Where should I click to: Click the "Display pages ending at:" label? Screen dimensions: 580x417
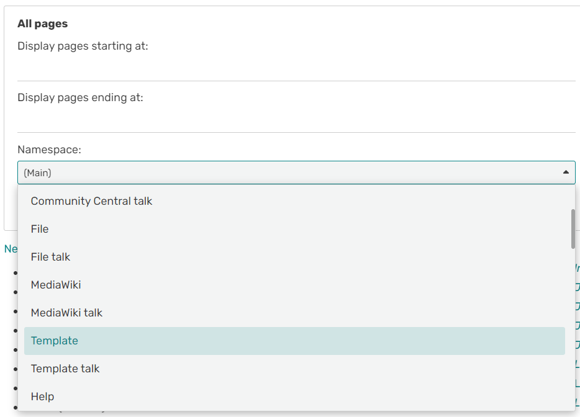[80, 97]
